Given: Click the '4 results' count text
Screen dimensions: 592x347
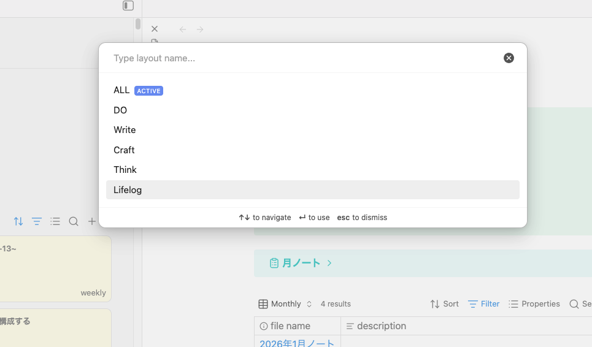Looking at the screenshot, I should click(x=336, y=303).
